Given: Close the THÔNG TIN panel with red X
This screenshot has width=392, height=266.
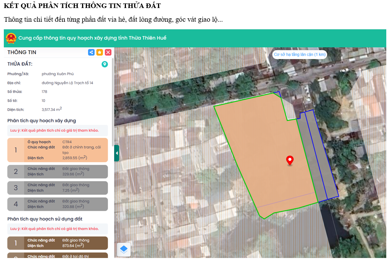Looking at the screenshot, I should point(108,52).
